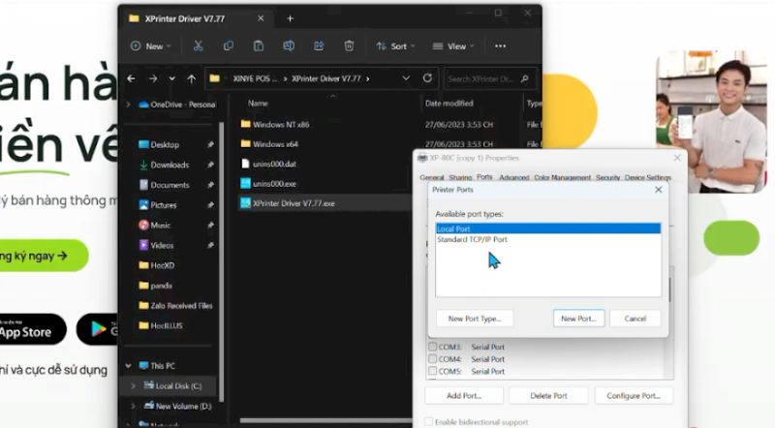
Task: Open a new Explorer tab with plus
Action: click(290, 18)
